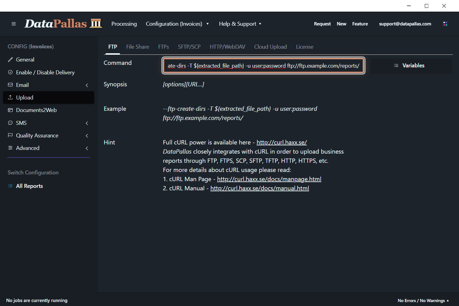Click the [options][URL...] synopsis text

coord(183,84)
